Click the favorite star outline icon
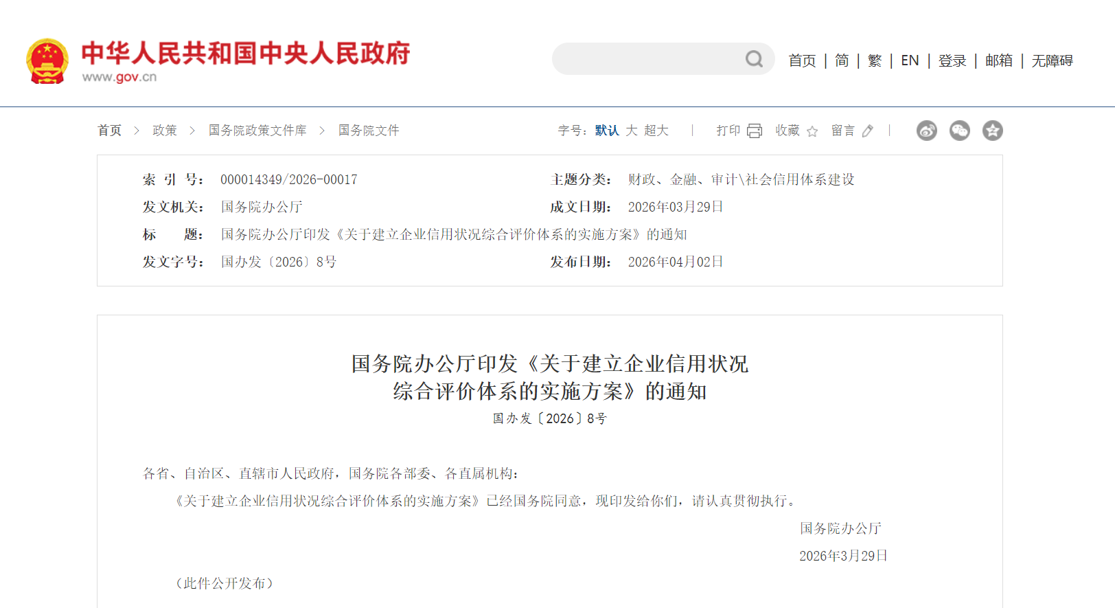The width and height of the screenshot is (1115, 608). pos(812,131)
